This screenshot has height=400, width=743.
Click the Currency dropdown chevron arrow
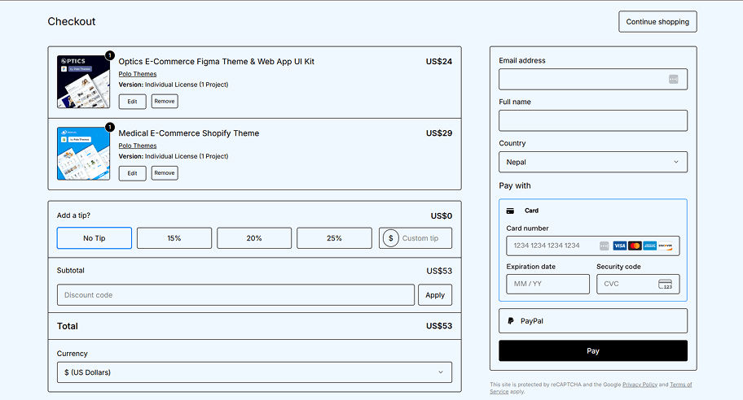tap(441, 372)
